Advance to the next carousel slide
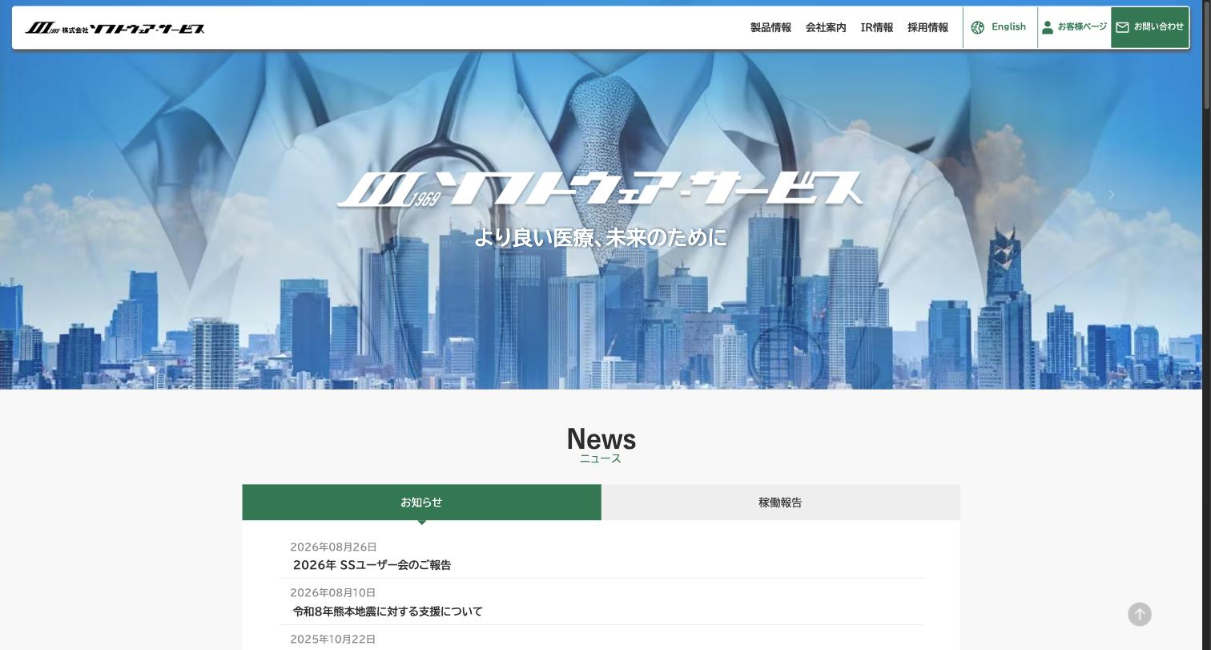 [x=1111, y=195]
